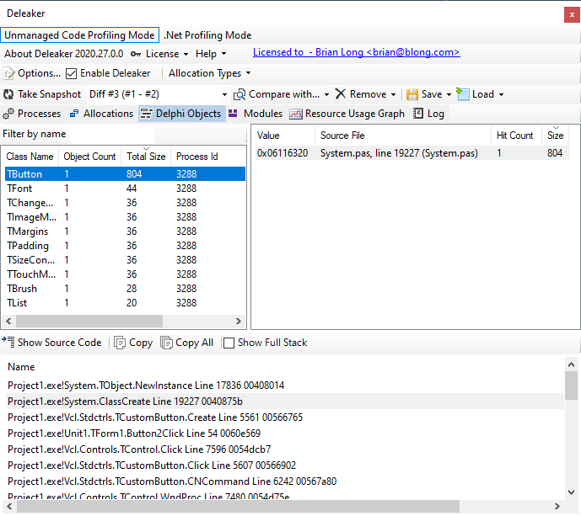Select the TMargins class row
This screenshot has height=516, width=581.
pos(125,231)
